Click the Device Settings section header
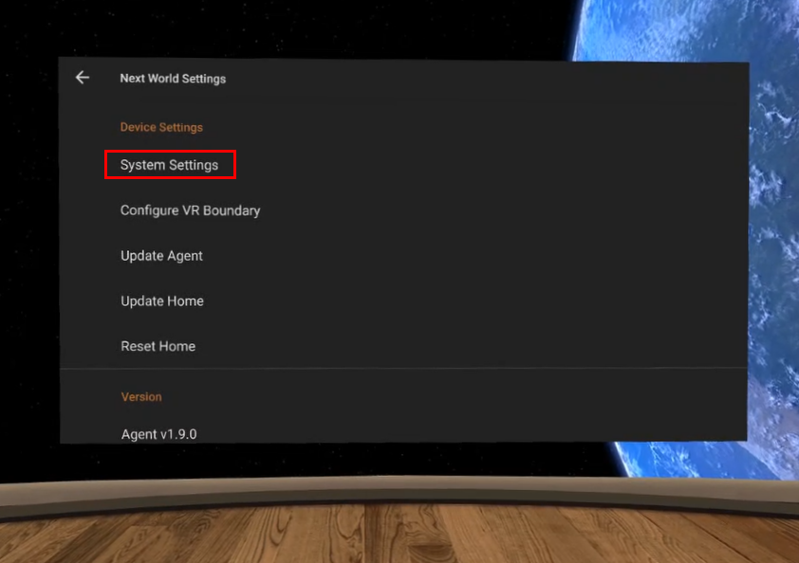This screenshot has width=799, height=563. coord(161,127)
